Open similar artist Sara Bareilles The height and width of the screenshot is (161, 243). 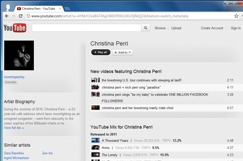click(x=14, y=153)
